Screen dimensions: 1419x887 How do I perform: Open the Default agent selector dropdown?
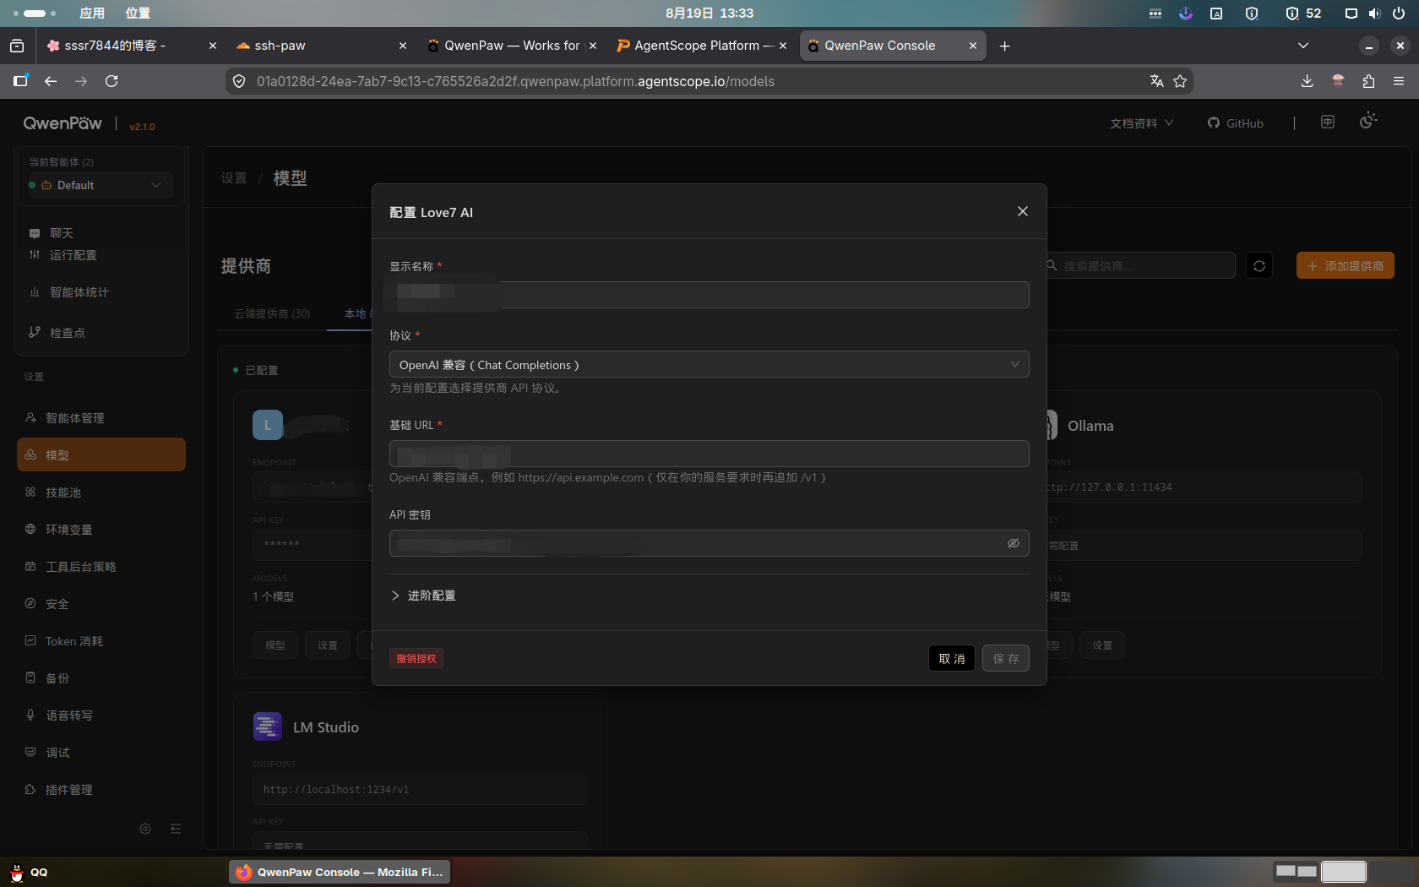[101, 185]
